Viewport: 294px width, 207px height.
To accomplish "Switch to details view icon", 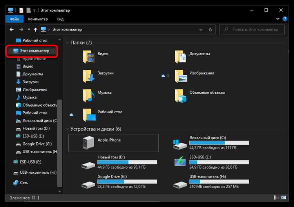I will (x=276, y=198).
